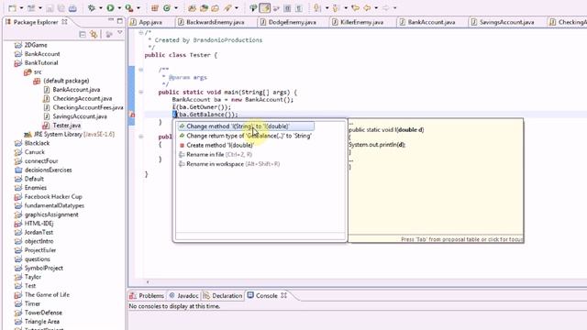Click the Run external tools icon
Screen dimensions: 587x330
(129, 7)
